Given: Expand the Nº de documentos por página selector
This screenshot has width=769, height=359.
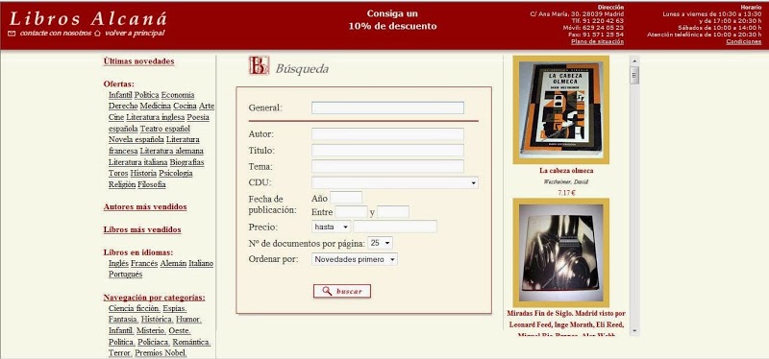Looking at the screenshot, I should click(381, 243).
